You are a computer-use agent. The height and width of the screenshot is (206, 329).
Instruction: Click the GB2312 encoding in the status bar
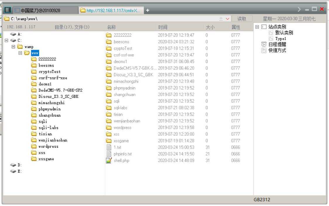pyautogui.click(x=262, y=200)
